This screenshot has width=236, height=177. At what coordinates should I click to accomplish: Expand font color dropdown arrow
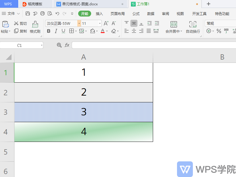pos(107,31)
